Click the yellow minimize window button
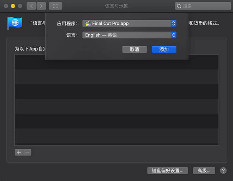The width and height of the screenshot is (233, 181). (x=13, y=6)
